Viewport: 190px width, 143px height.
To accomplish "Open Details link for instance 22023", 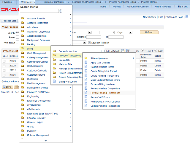I will (158, 66).
